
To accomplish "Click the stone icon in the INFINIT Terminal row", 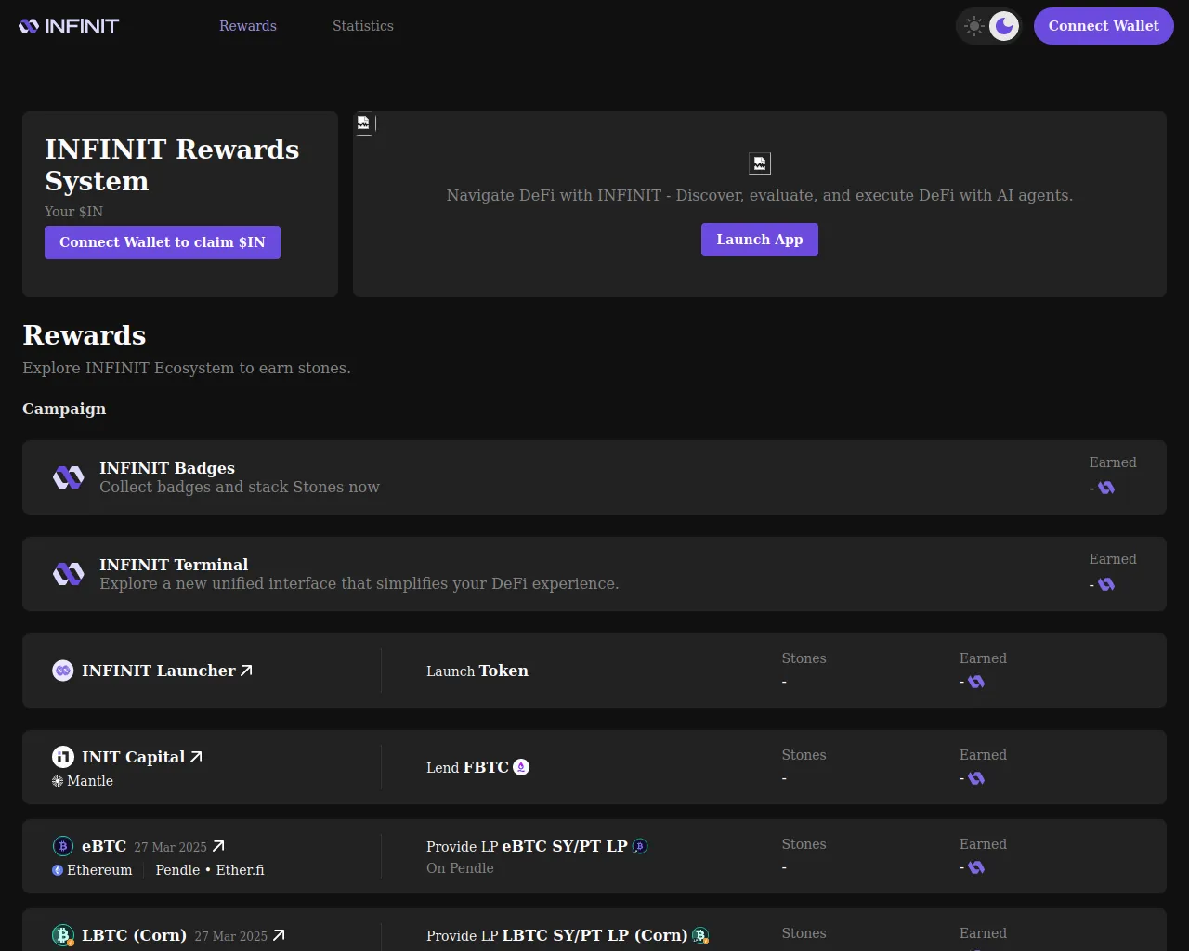I will (1106, 584).
